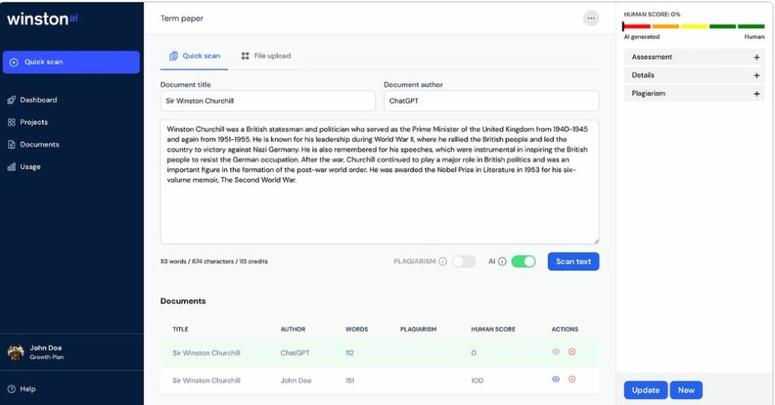
Task: Switch to the Quick scan tab
Action: (x=195, y=56)
